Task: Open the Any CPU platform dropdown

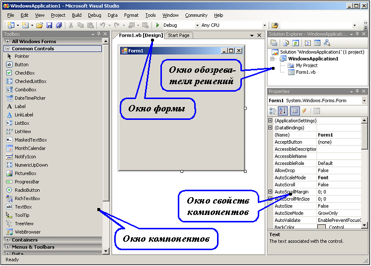Action: (265, 25)
